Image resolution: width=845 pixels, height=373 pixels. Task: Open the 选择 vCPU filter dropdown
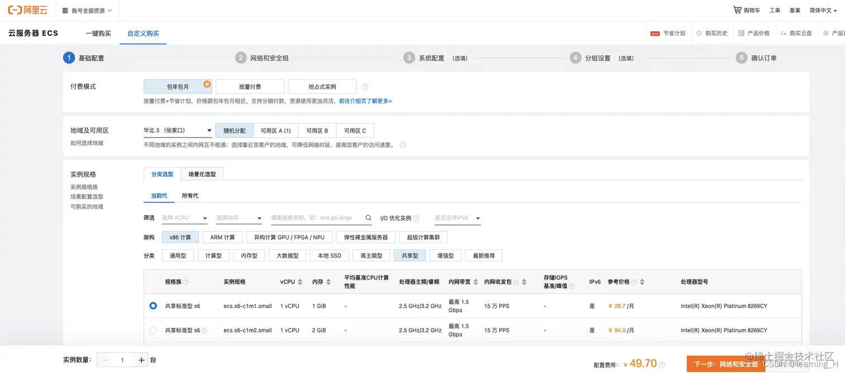(184, 218)
